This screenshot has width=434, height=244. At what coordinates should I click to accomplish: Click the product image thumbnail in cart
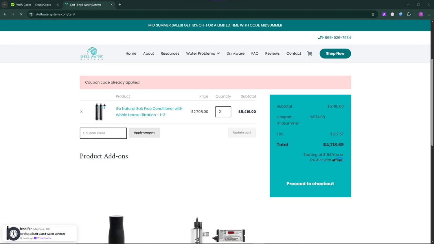tap(100, 112)
